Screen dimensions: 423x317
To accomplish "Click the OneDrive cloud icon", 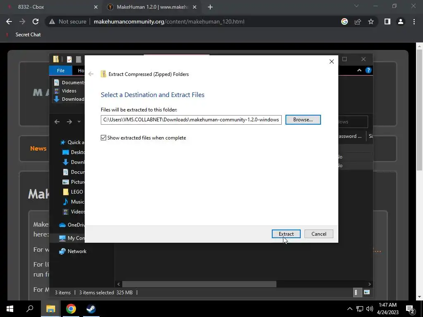I will tap(62, 225).
